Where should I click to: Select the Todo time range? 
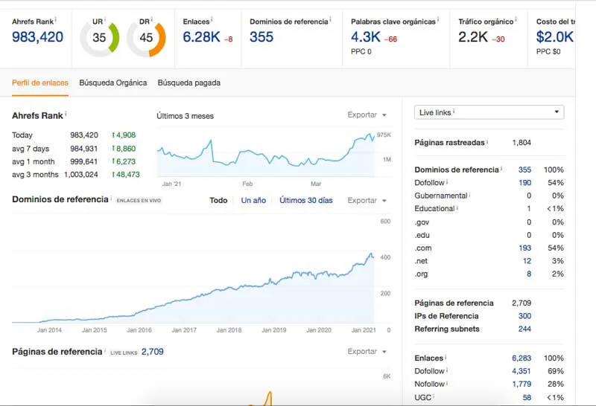218,200
